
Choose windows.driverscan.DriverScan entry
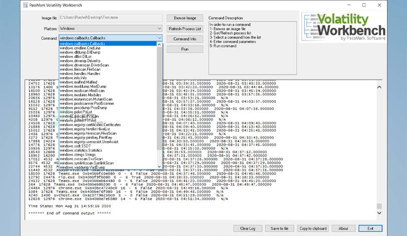click(x=108, y=65)
